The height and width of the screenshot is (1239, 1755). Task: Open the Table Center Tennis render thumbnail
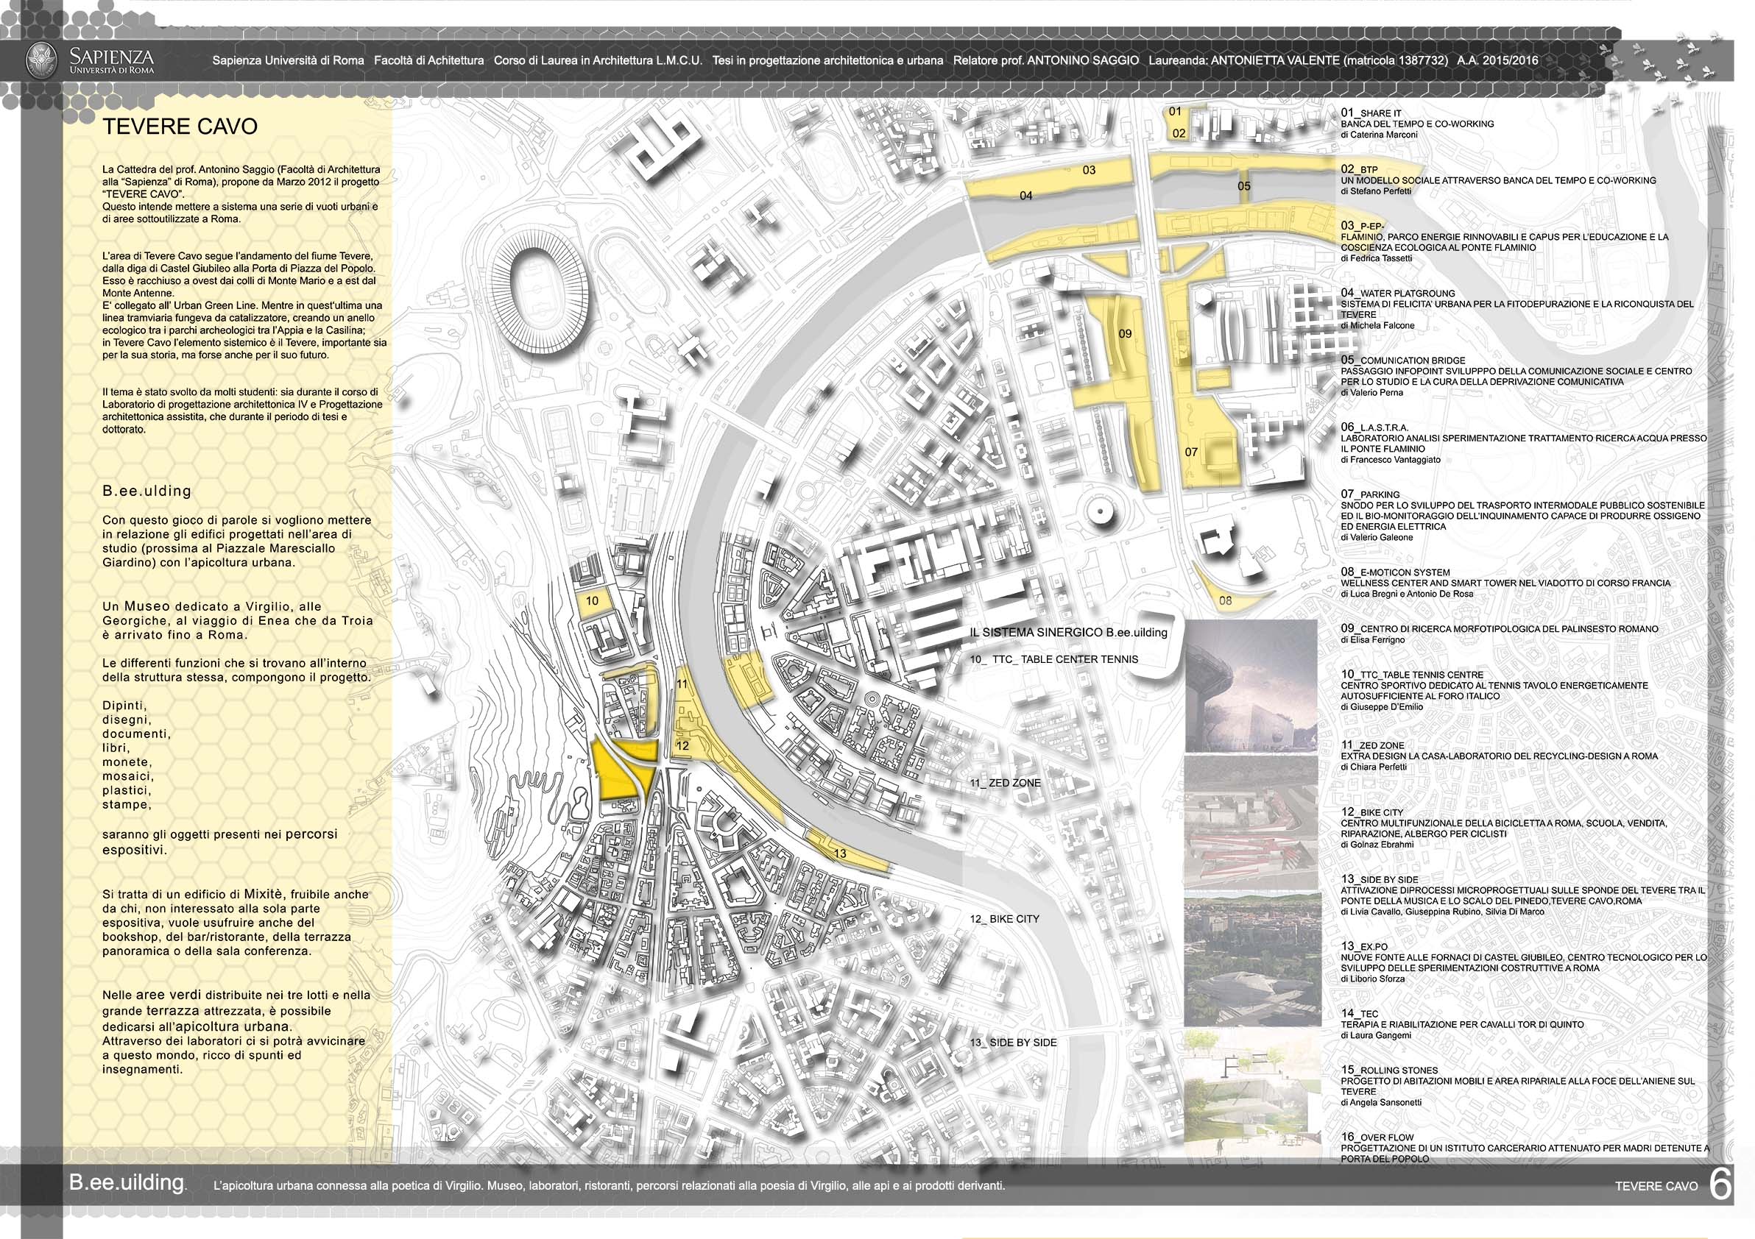(1251, 686)
